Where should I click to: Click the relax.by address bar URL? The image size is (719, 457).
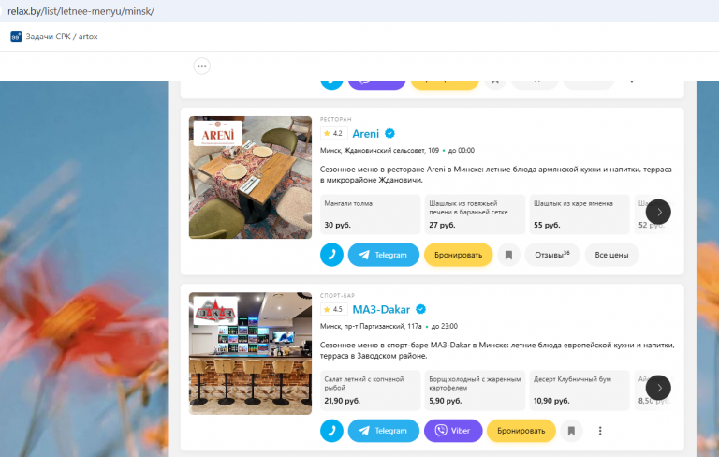click(x=81, y=11)
